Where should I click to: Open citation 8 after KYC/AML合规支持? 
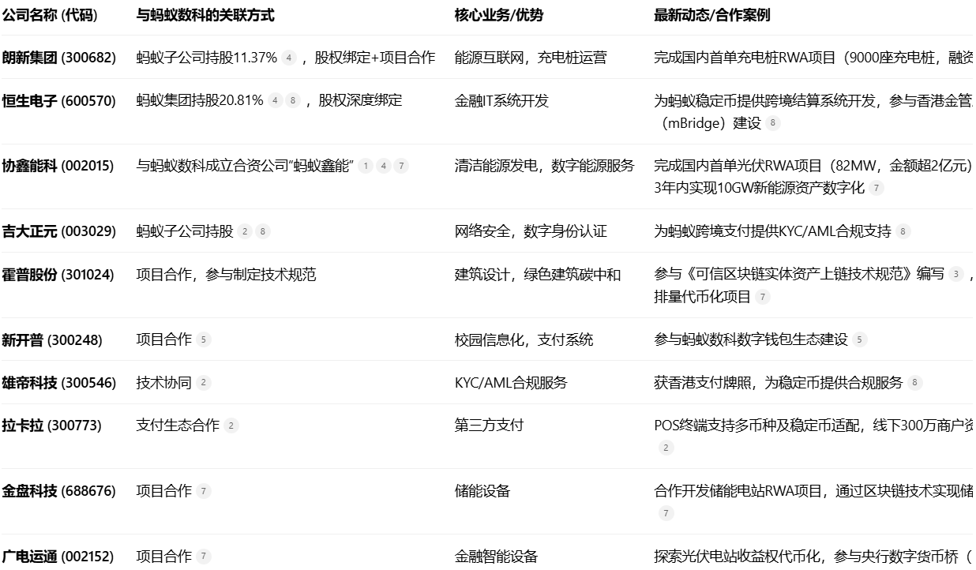[x=903, y=231]
